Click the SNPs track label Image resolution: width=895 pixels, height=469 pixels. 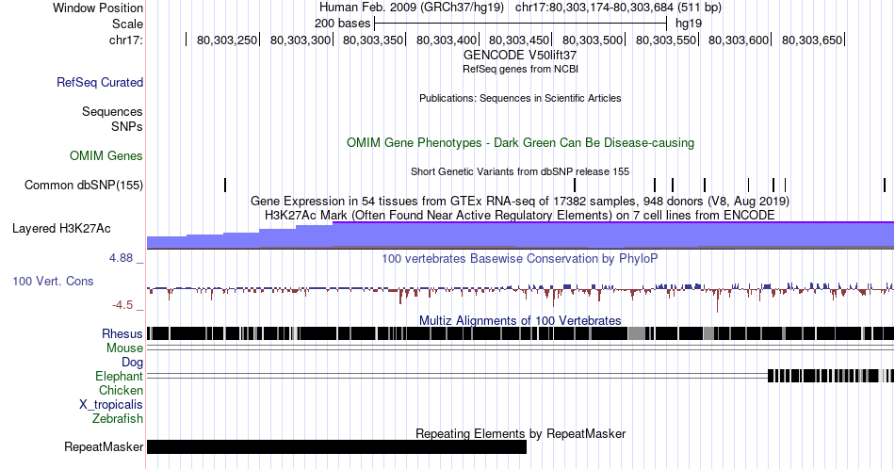click(127, 126)
